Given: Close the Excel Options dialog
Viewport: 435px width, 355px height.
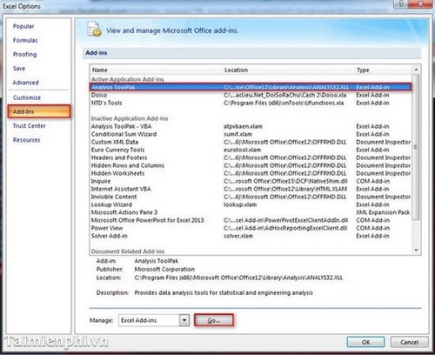Looking at the screenshot, I should (420, 3).
